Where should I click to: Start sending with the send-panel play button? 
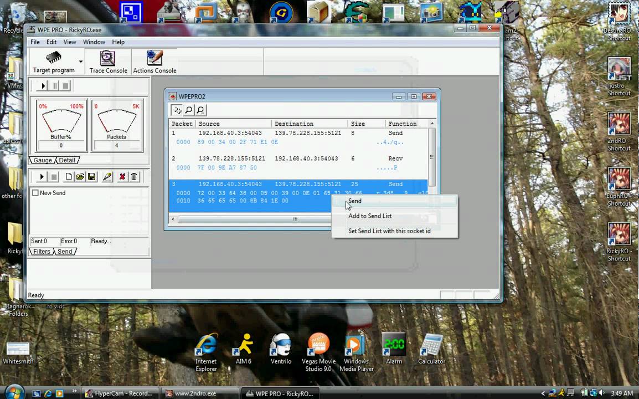(41, 177)
